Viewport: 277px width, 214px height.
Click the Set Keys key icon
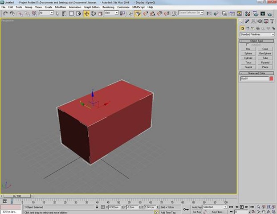[x=186, y=208]
